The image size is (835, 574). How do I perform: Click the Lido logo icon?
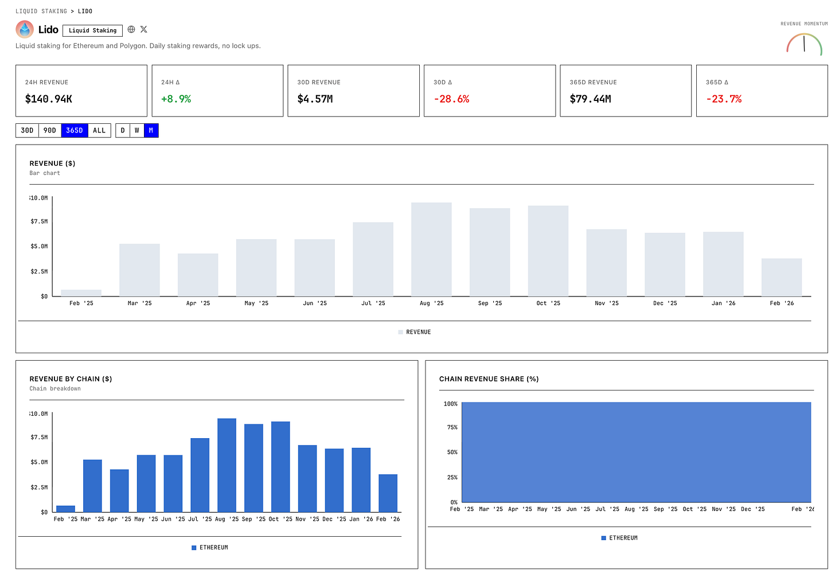pos(25,29)
